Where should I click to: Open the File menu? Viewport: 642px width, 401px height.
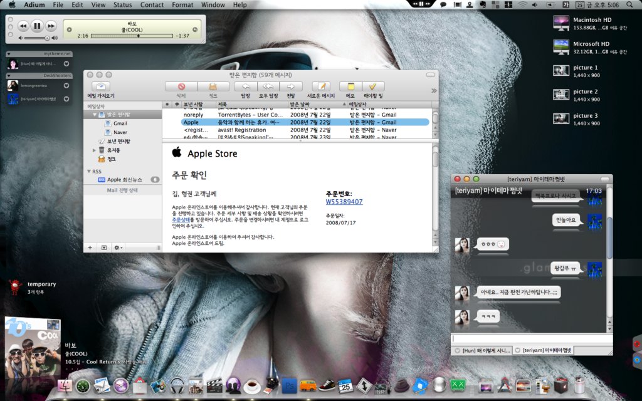[x=58, y=4]
